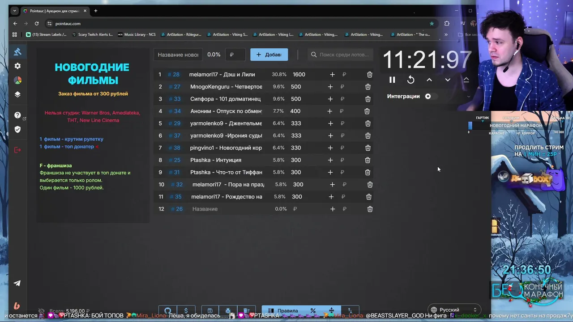The image size is (573, 322).
Task: Open the help question mark icon
Action: coord(17,115)
